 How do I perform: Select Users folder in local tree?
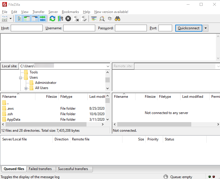click(34, 77)
